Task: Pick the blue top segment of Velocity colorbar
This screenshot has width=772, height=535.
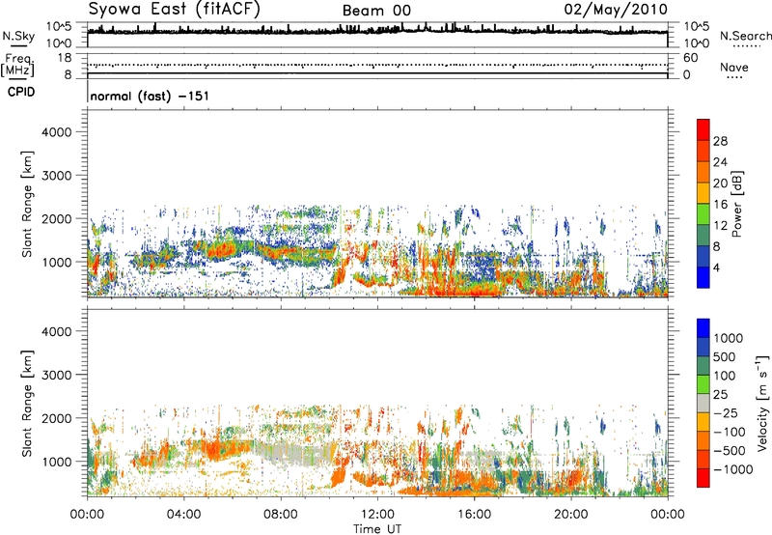Action: pos(703,328)
